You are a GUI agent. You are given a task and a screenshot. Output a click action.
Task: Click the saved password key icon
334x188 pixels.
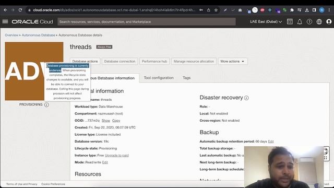pyautogui.click(x=201, y=10)
